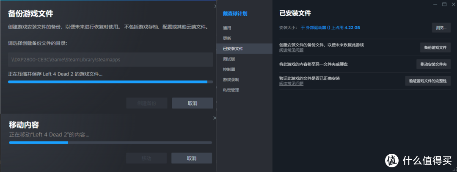
Task: Click the 浏览... button
Action: pos(441,28)
